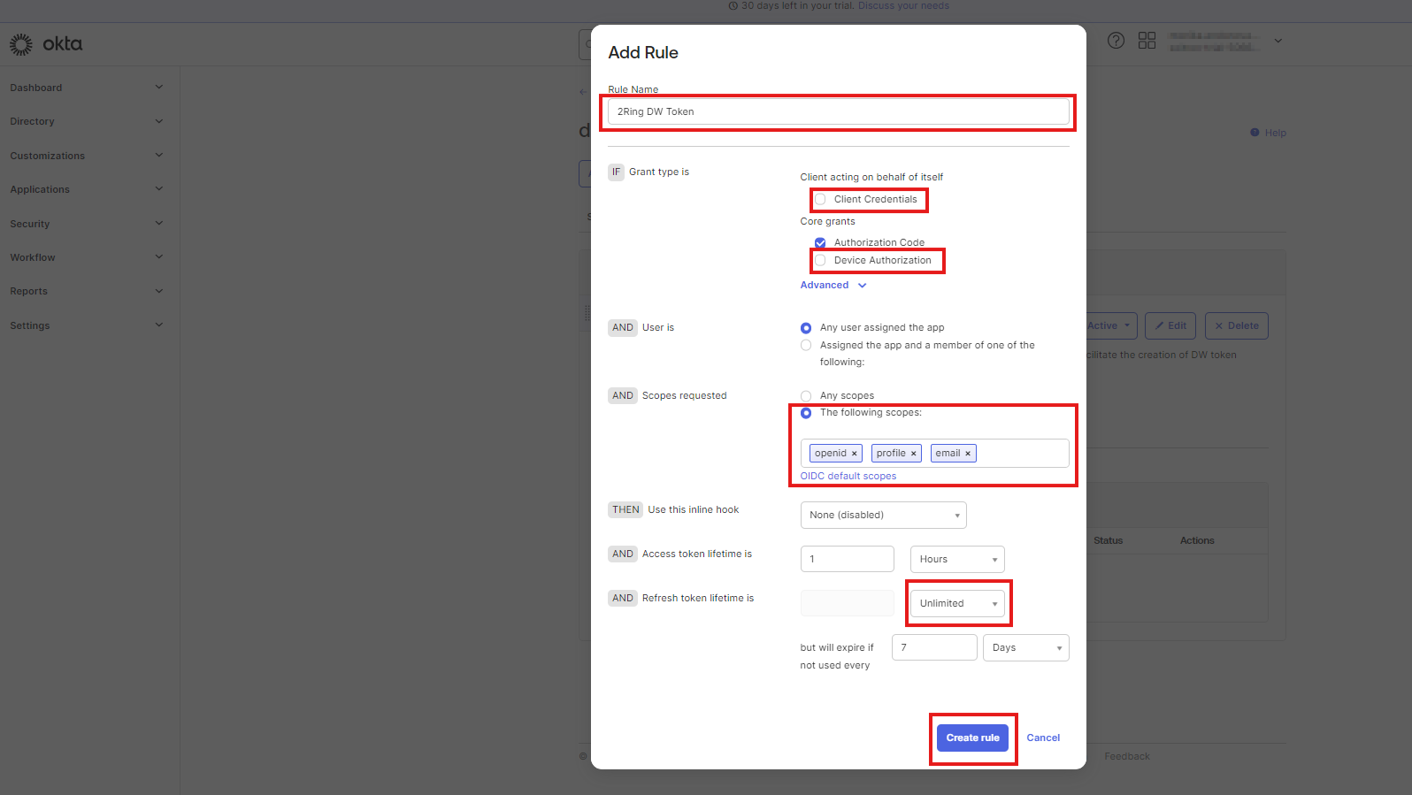Image resolution: width=1412 pixels, height=795 pixels.
Task: Remove the profile scope tag
Action: point(913,454)
